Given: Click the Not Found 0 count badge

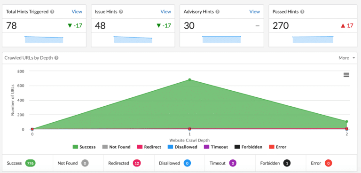Looking at the screenshot, I should 85,163.
